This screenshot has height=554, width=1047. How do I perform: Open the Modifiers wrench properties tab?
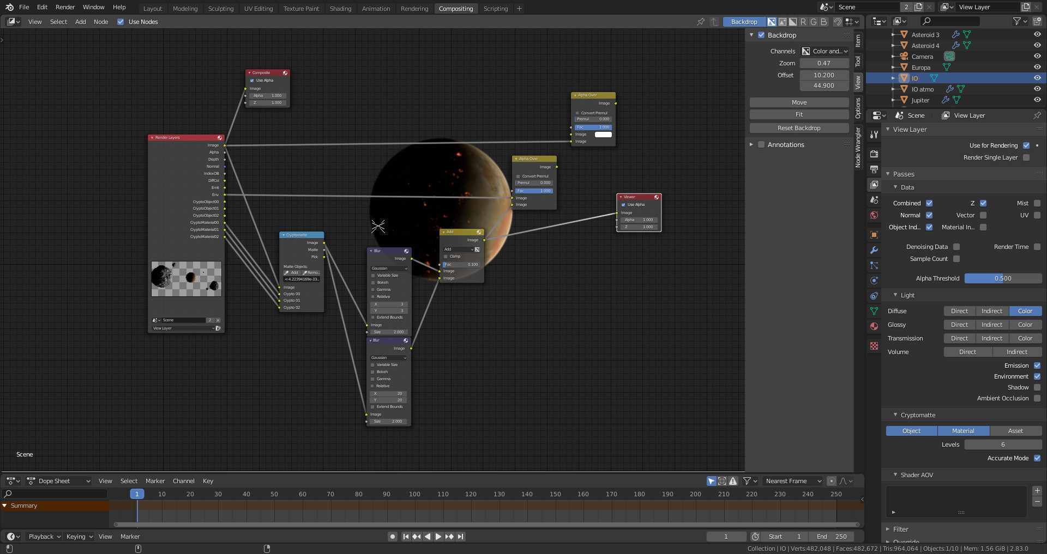coord(874,250)
